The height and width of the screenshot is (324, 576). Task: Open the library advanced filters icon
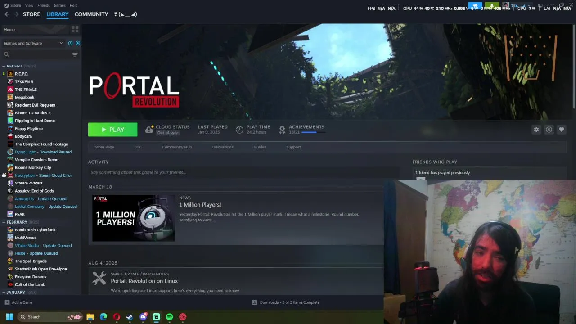75,54
